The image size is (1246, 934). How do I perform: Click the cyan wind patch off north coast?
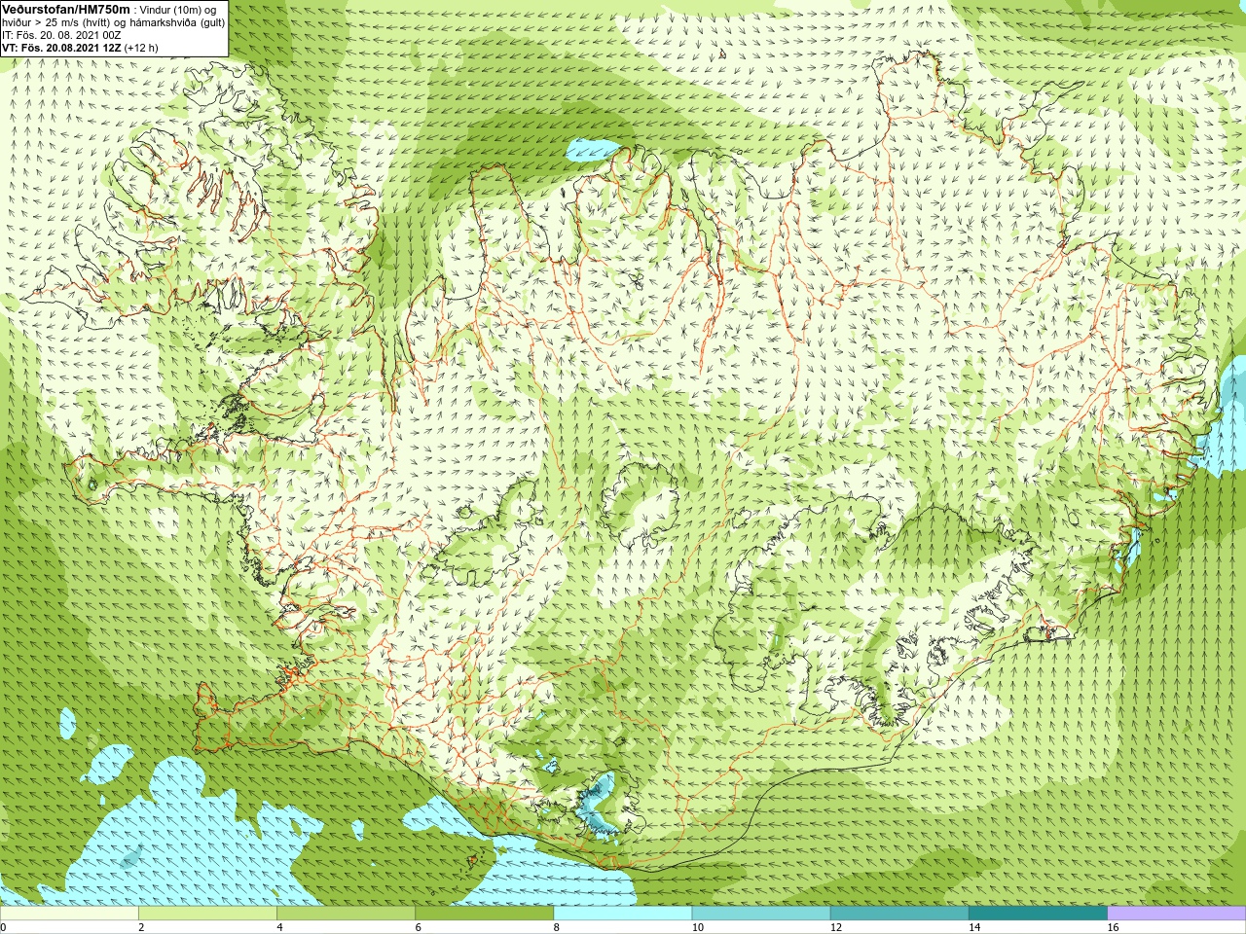point(592,149)
